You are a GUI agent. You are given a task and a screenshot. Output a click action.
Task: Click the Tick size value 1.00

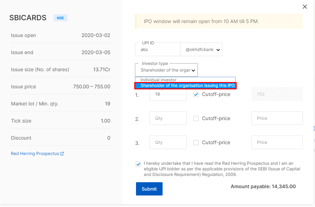pyautogui.click(x=106, y=121)
